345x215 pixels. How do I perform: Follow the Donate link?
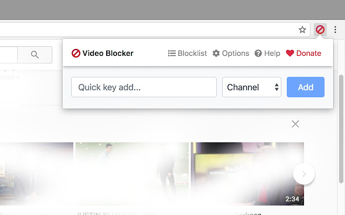(x=303, y=53)
